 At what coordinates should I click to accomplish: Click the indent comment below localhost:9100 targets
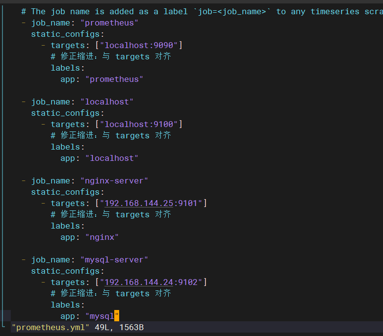[111, 135]
